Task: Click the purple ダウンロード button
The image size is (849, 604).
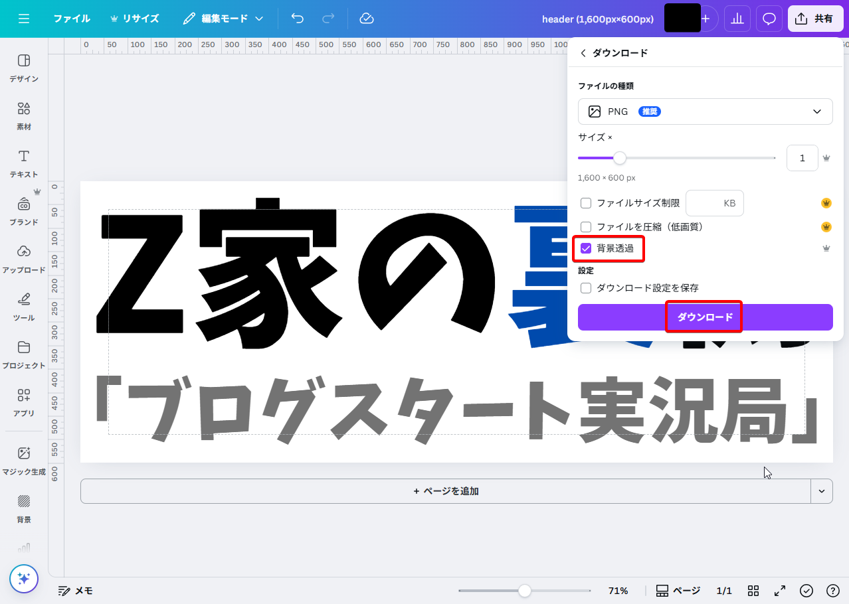Action: click(705, 317)
